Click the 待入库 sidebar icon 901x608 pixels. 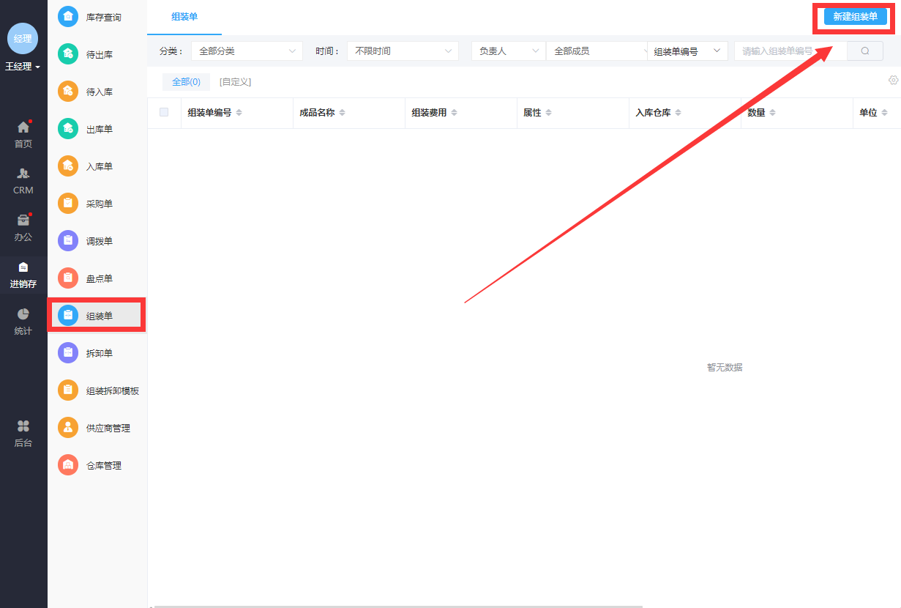68,92
